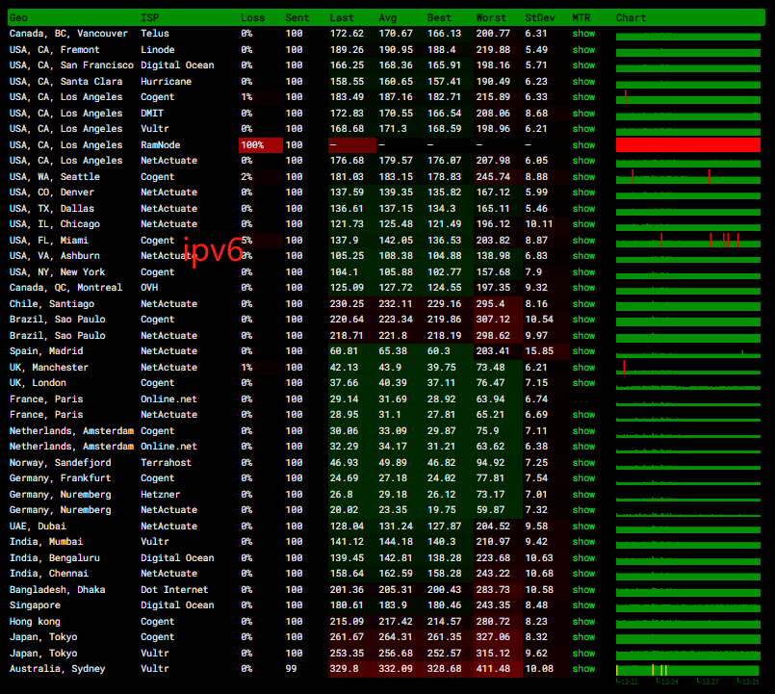The image size is (775, 694).
Task: Open the Sydney Vultr latency chart
Action: pos(688,670)
